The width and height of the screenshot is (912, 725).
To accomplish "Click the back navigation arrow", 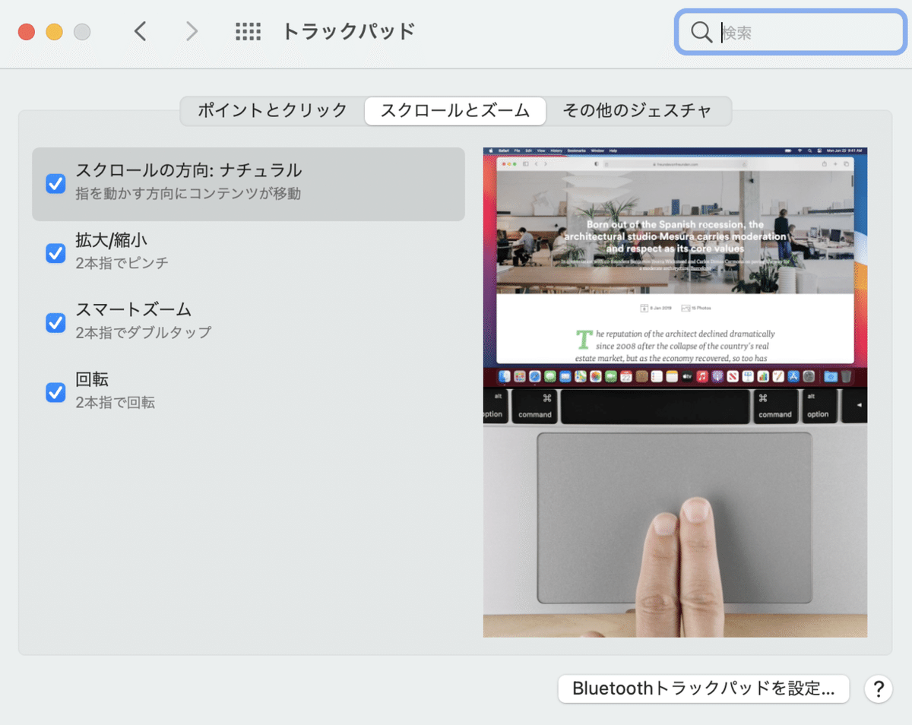I will 140,31.
